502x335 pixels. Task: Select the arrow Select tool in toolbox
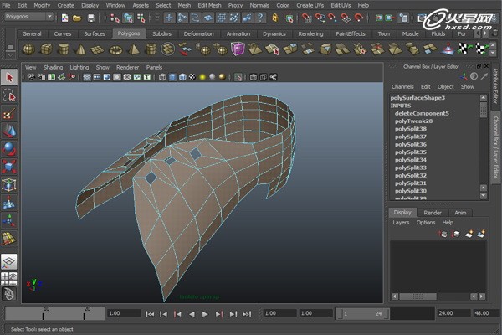pos(9,78)
